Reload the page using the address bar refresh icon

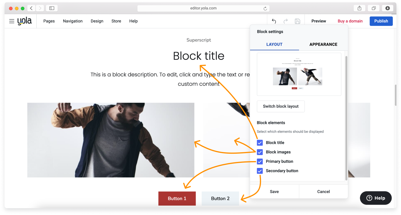[x=265, y=8]
